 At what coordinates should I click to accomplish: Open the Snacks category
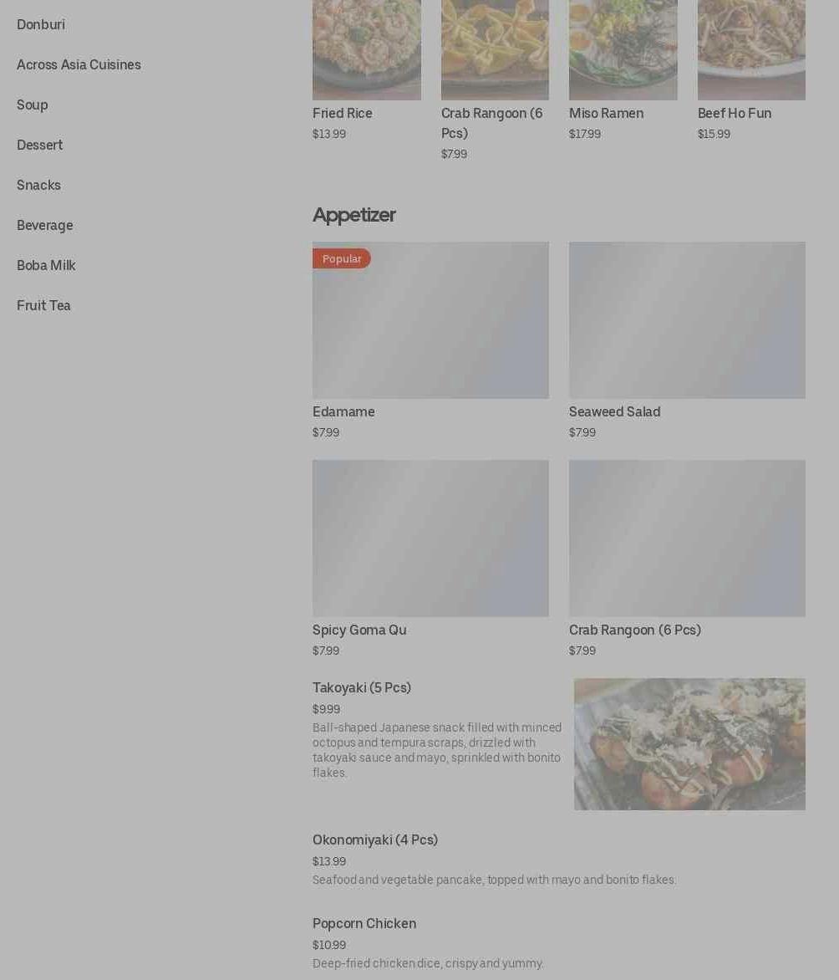pos(38,185)
